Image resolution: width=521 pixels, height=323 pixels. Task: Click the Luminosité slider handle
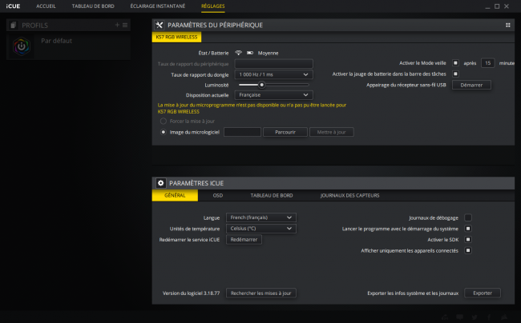(x=262, y=85)
